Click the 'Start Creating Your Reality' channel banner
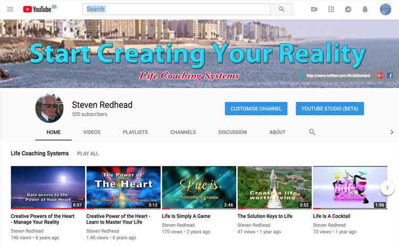Viewport: 399px width, 246px height. click(199, 54)
